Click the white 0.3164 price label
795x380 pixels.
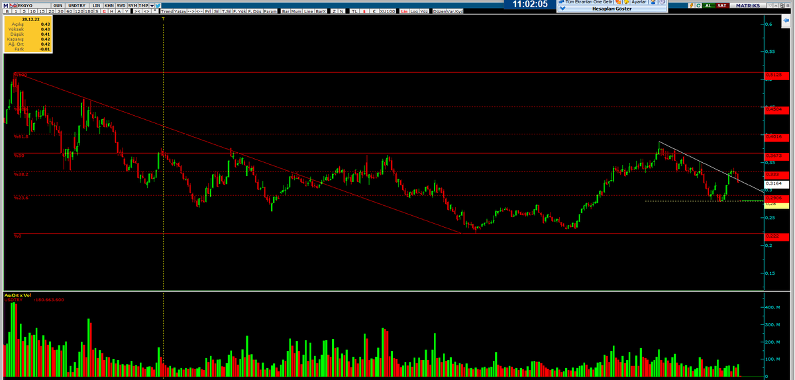tap(776, 184)
